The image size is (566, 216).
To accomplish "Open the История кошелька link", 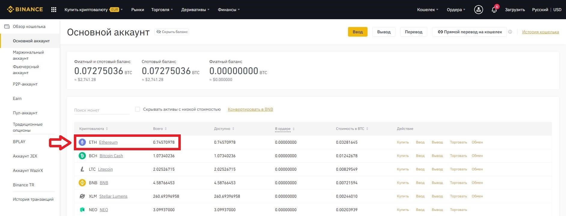I will click(x=540, y=32).
